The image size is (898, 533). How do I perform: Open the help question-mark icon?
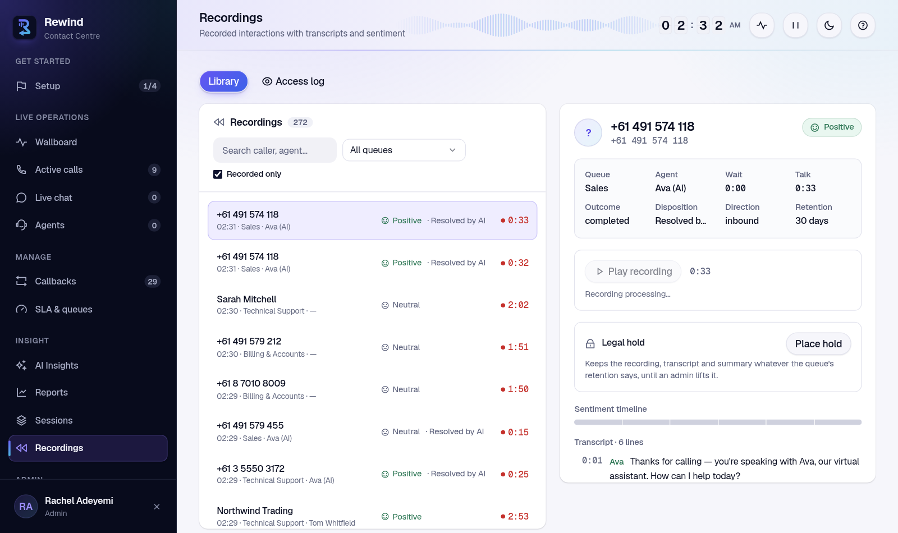pyautogui.click(x=863, y=25)
